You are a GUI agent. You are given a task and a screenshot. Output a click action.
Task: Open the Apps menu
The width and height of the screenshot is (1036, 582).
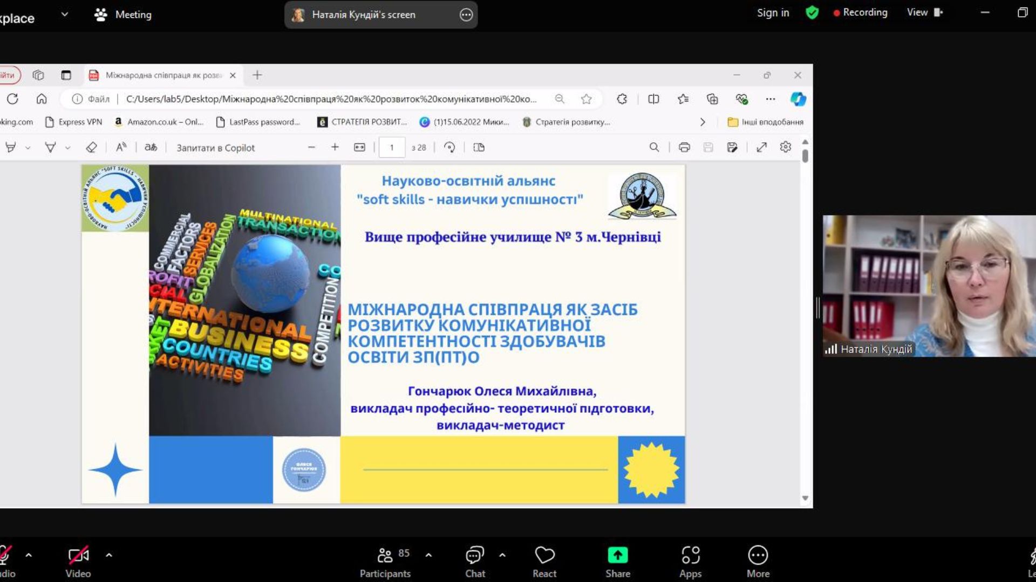click(690, 562)
